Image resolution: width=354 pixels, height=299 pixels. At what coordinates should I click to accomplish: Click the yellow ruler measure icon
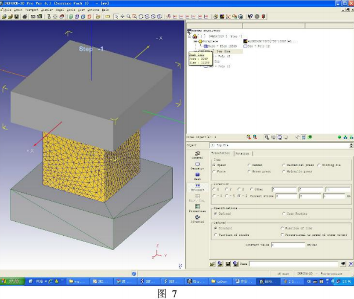[x=108, y=16]
